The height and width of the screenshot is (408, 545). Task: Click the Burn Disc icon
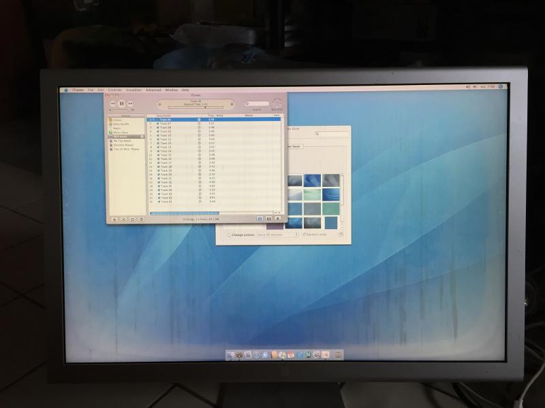pyautogui.click(x=277, y=103)
